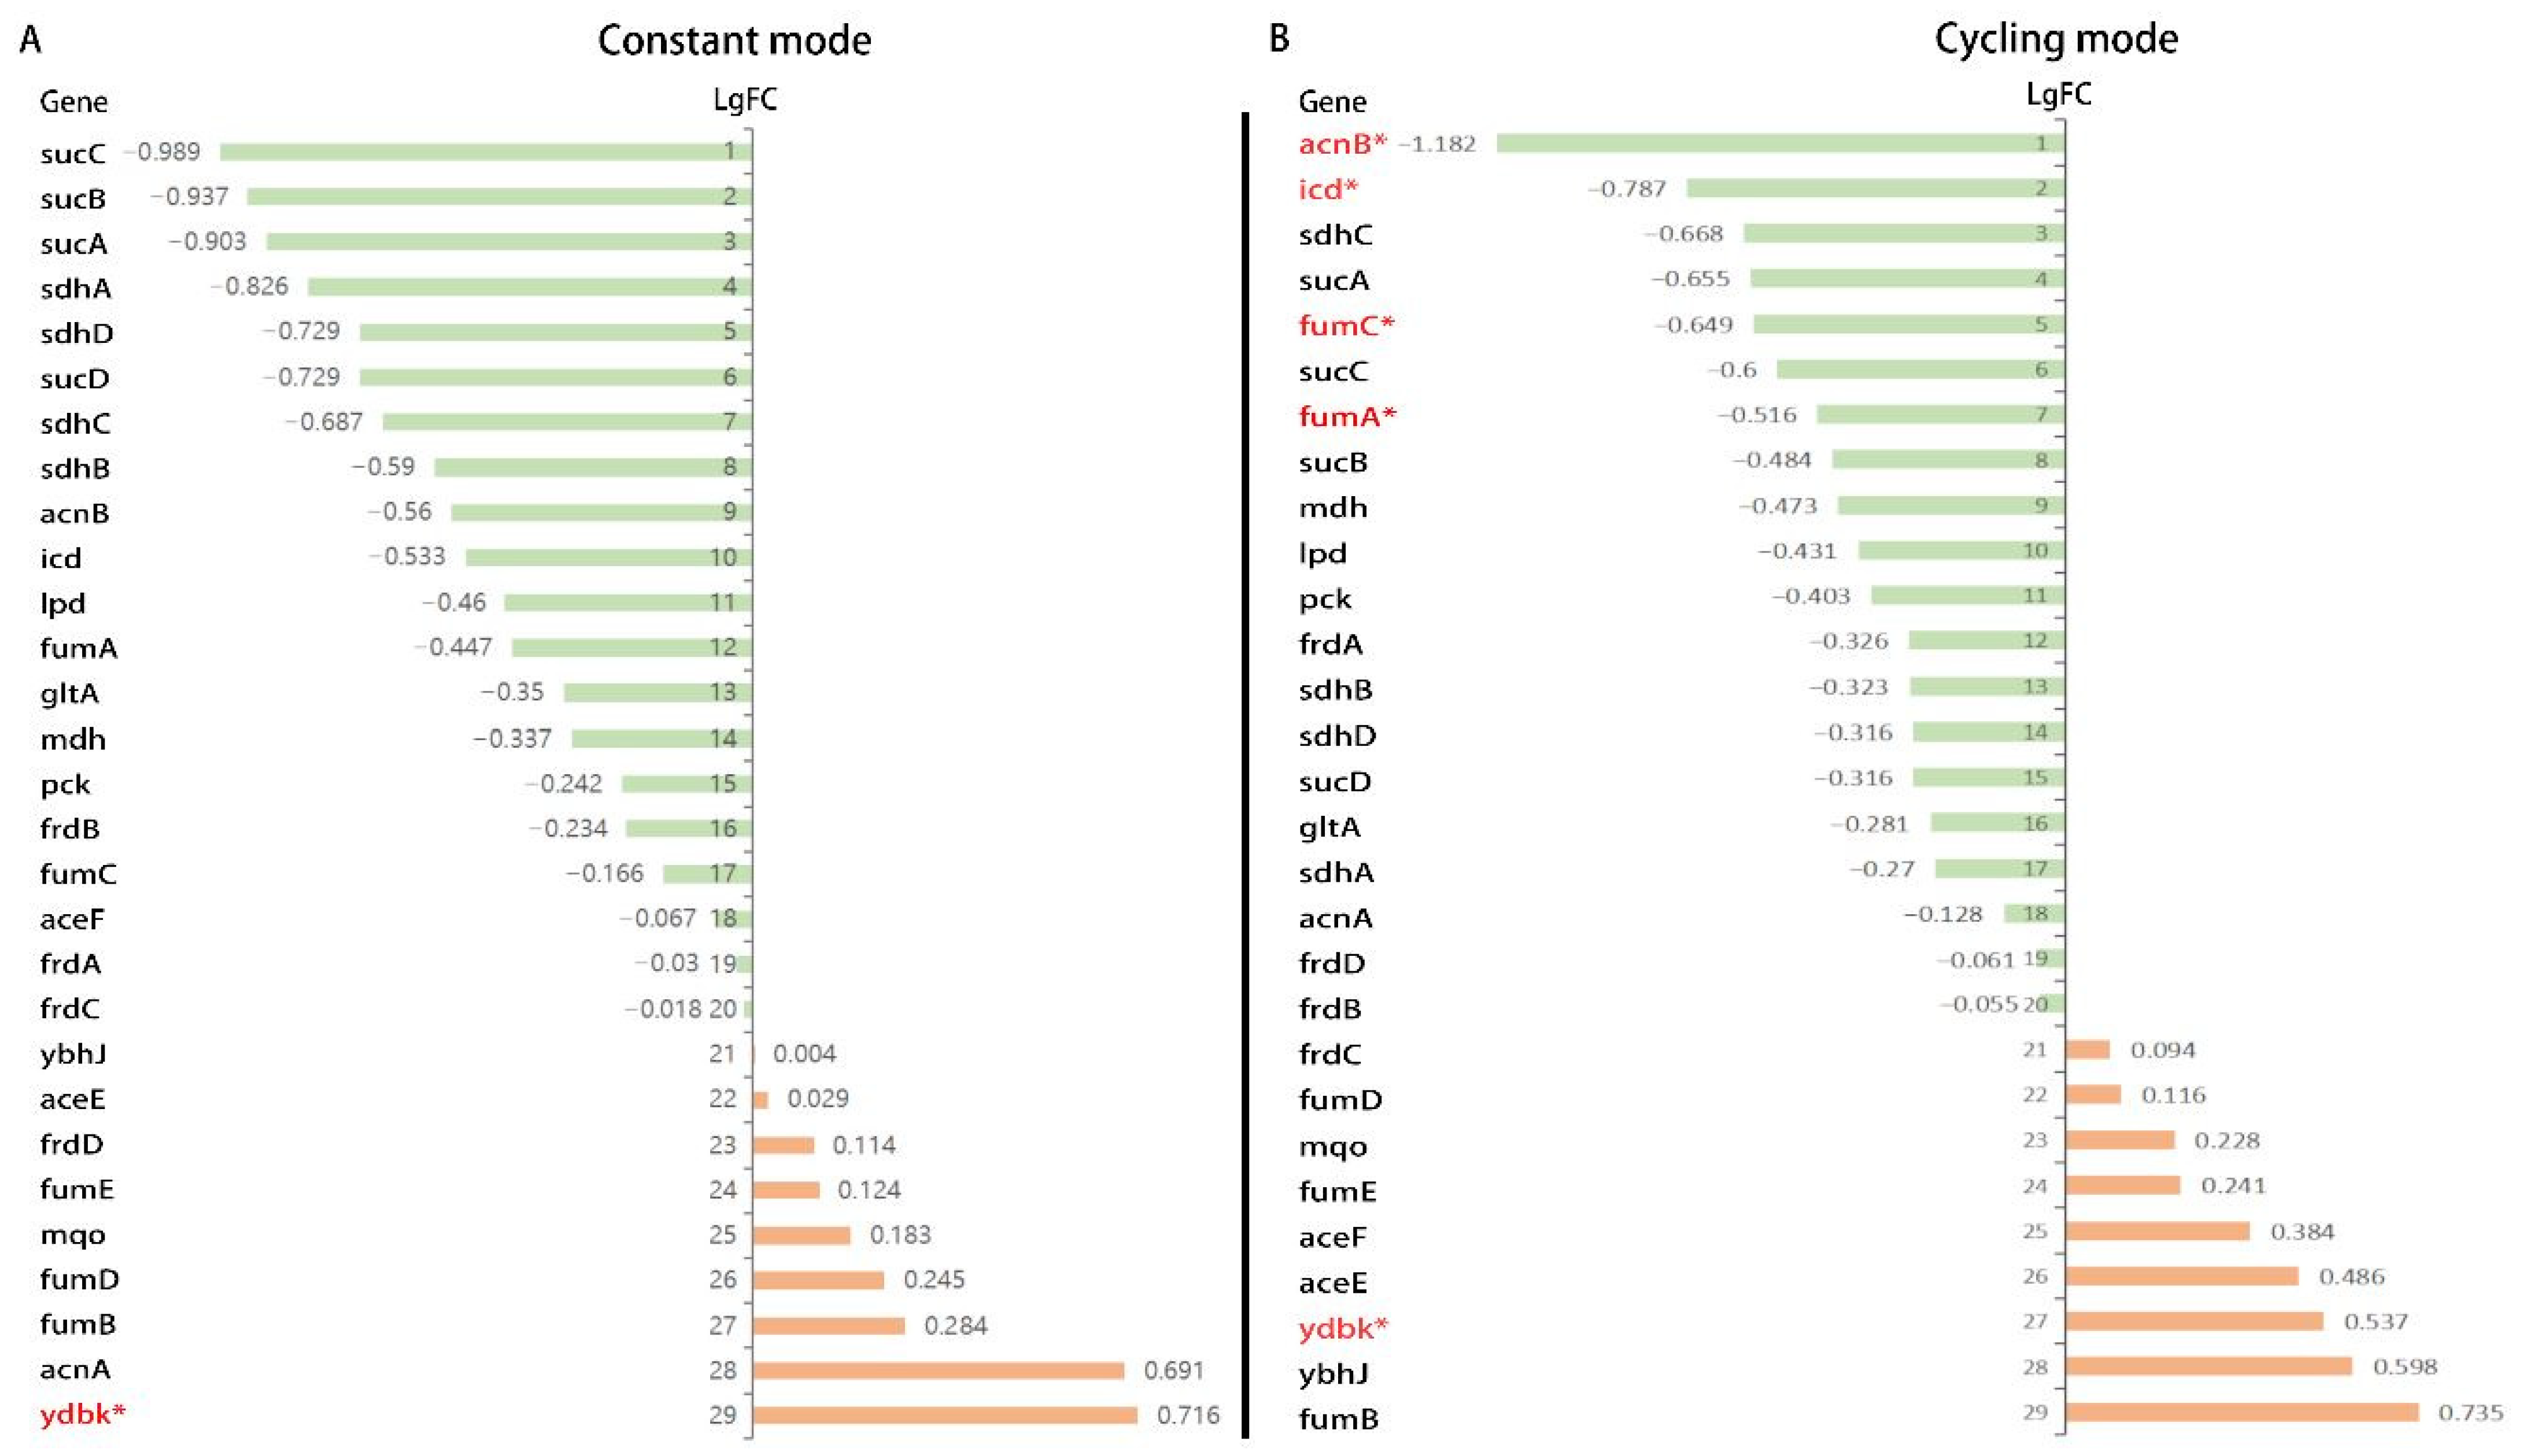The height and width of the screenshot is (1456, 2523).
Task: Click the 0.716 value label
Action: coord(1188,1415)
